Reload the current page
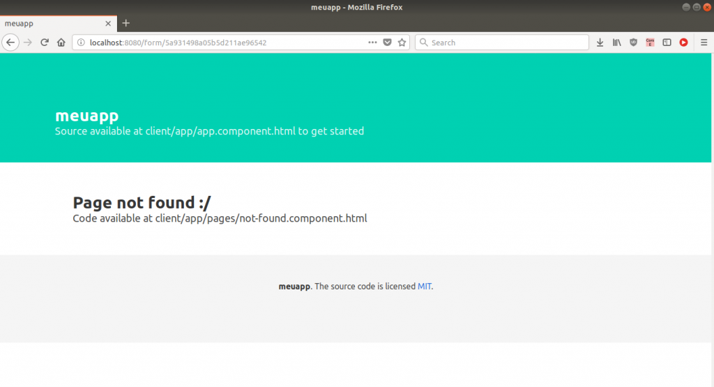 pyautogui.click(x=45, y=43)
